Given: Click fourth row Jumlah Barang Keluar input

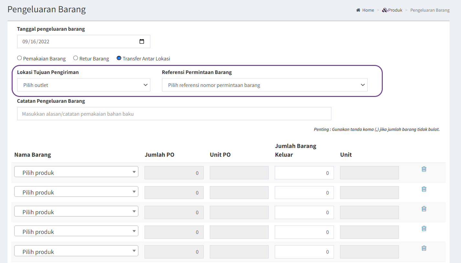Looking at the screenshot, I should pyautogui.click(x=304, y=232).
